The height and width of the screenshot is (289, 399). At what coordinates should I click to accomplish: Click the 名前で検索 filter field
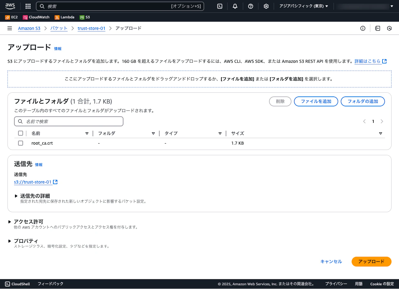click(x=69, y=121)
